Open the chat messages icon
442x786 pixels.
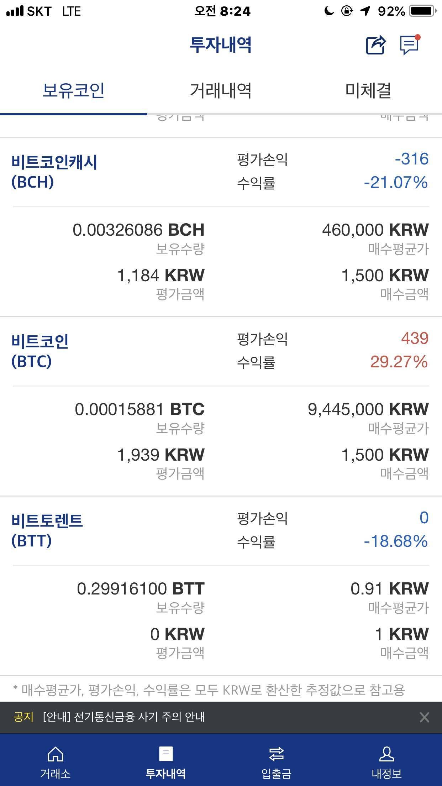coord(410,45)
